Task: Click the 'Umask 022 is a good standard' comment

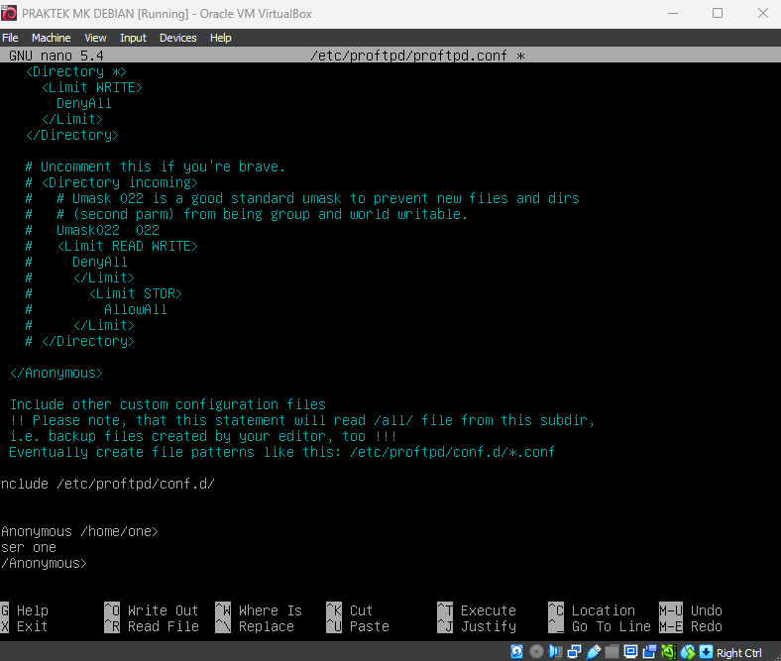Action: (302, 199)
